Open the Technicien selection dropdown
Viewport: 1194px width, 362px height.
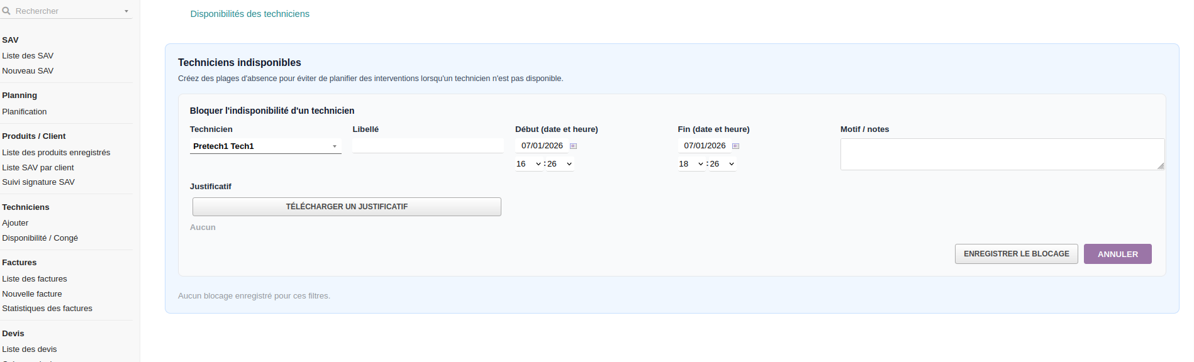point(265,146)
